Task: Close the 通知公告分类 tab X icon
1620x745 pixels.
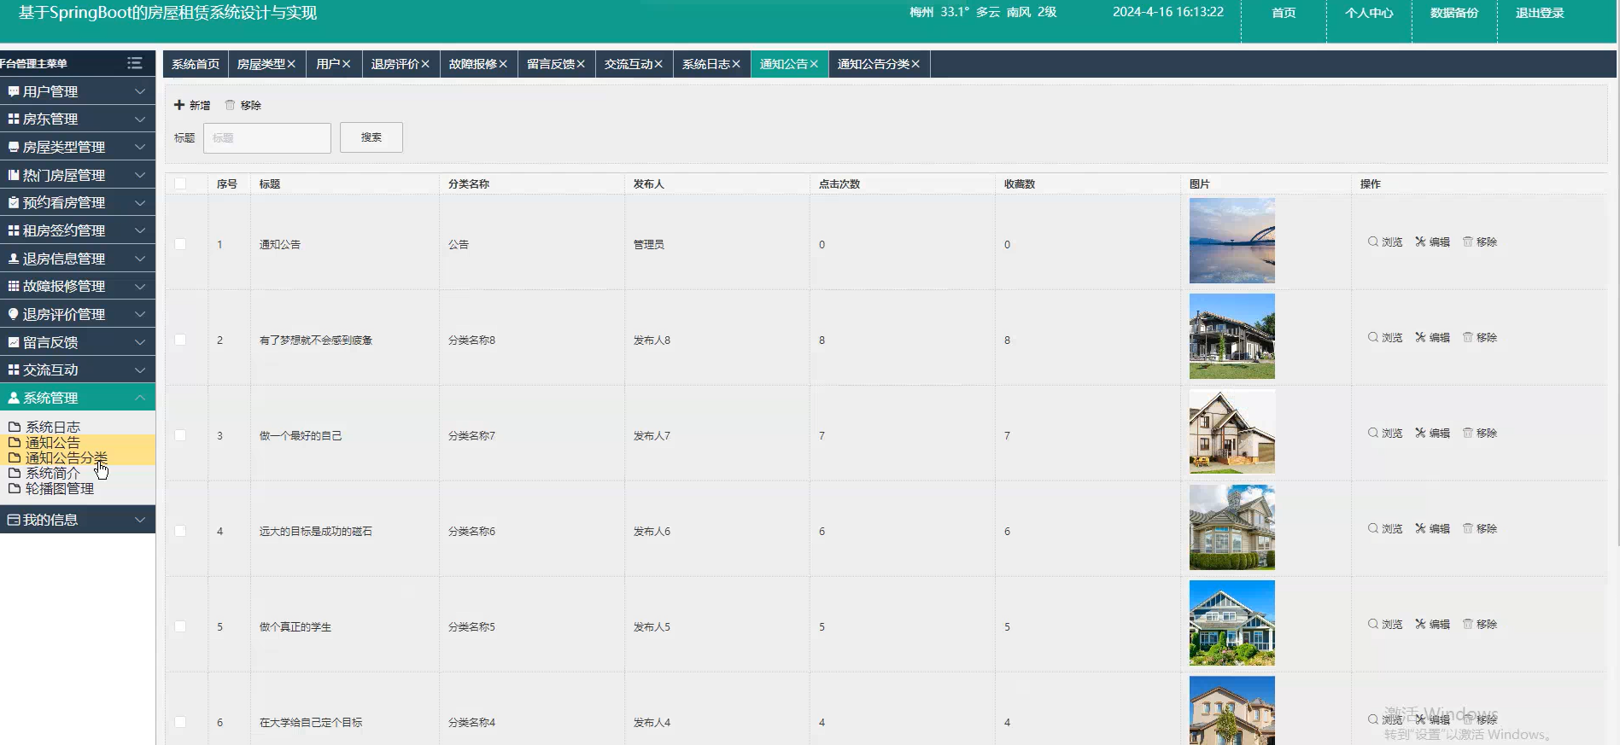Action: click(915, 64)
